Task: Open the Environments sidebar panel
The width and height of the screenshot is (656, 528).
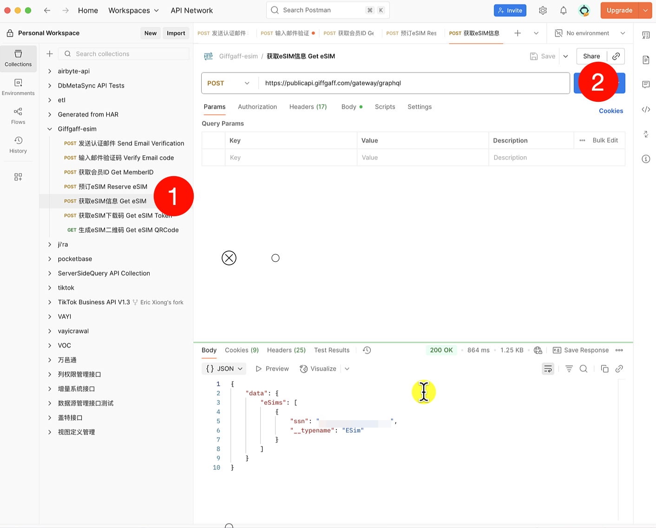Action: (x=18, y=87)
